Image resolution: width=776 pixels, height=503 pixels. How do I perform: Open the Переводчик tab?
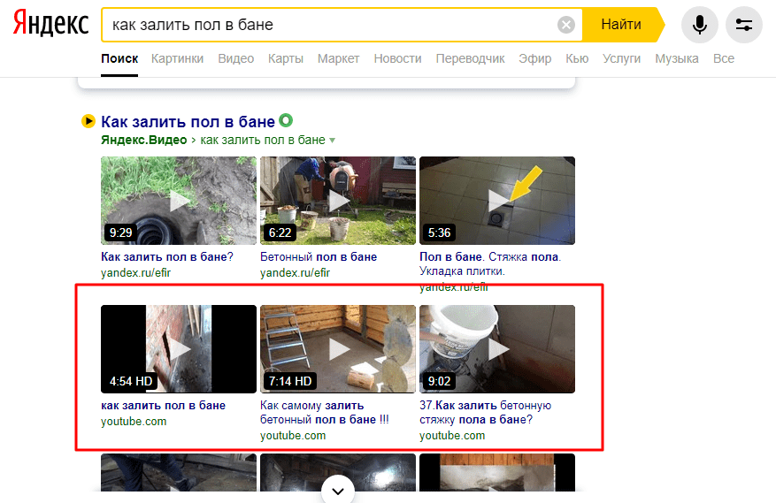[470, 58]
